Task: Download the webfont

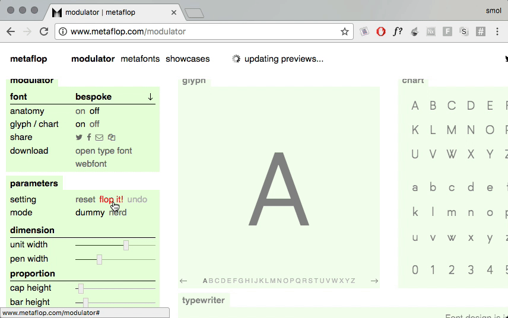Action: [91, 164]
